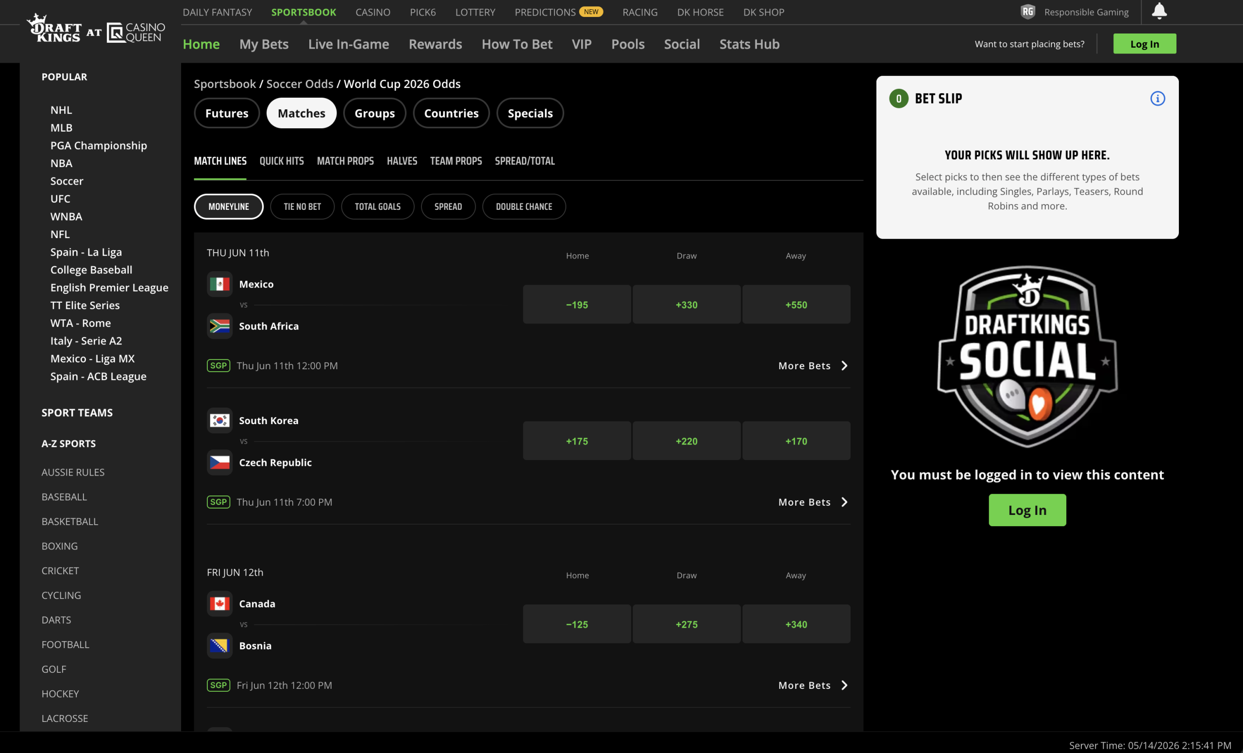Click the DraftKings Social shield logo
The width and height of the screenshot is (1243, 753).
click(1027, 356)
